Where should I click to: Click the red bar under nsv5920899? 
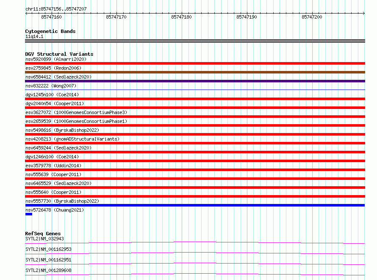195,63
